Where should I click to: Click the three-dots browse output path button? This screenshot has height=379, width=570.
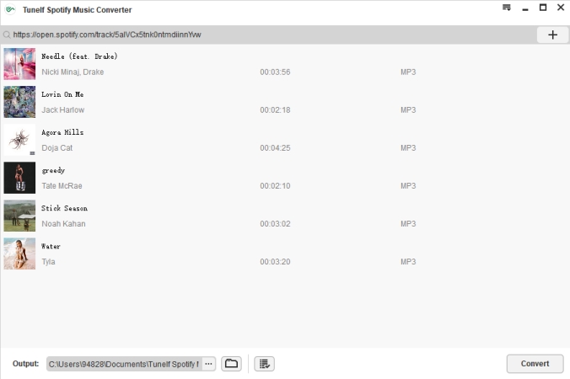(x=208, y=364)
